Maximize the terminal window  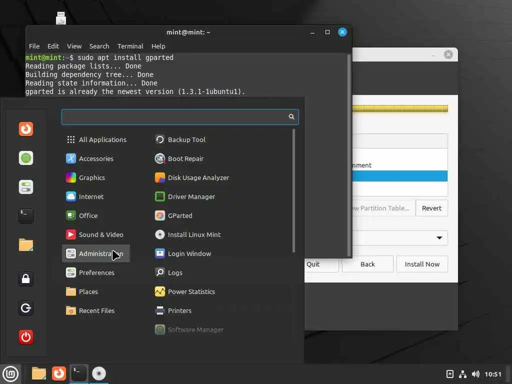[327, 32]
